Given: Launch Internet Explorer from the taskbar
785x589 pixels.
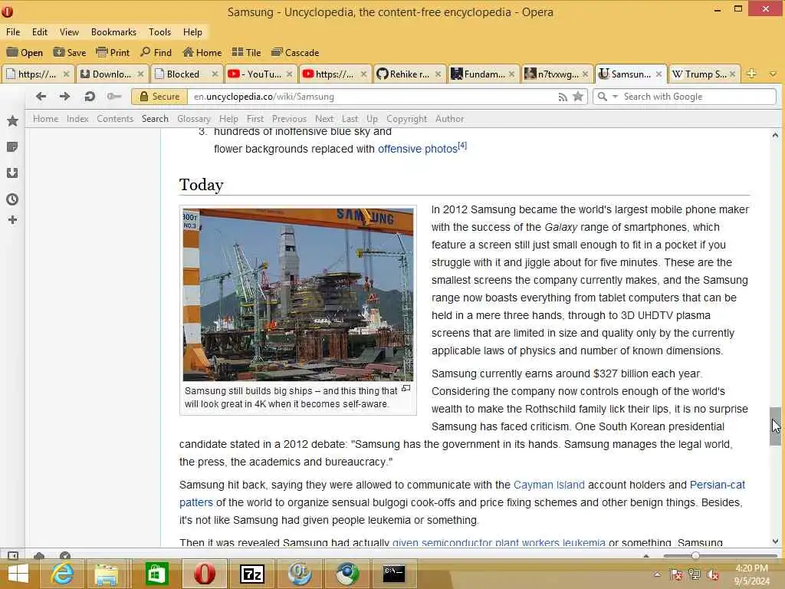Looking at the screenshot, I should [x=62, y=574].
